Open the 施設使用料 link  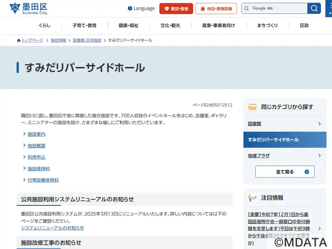click(39, 169)
